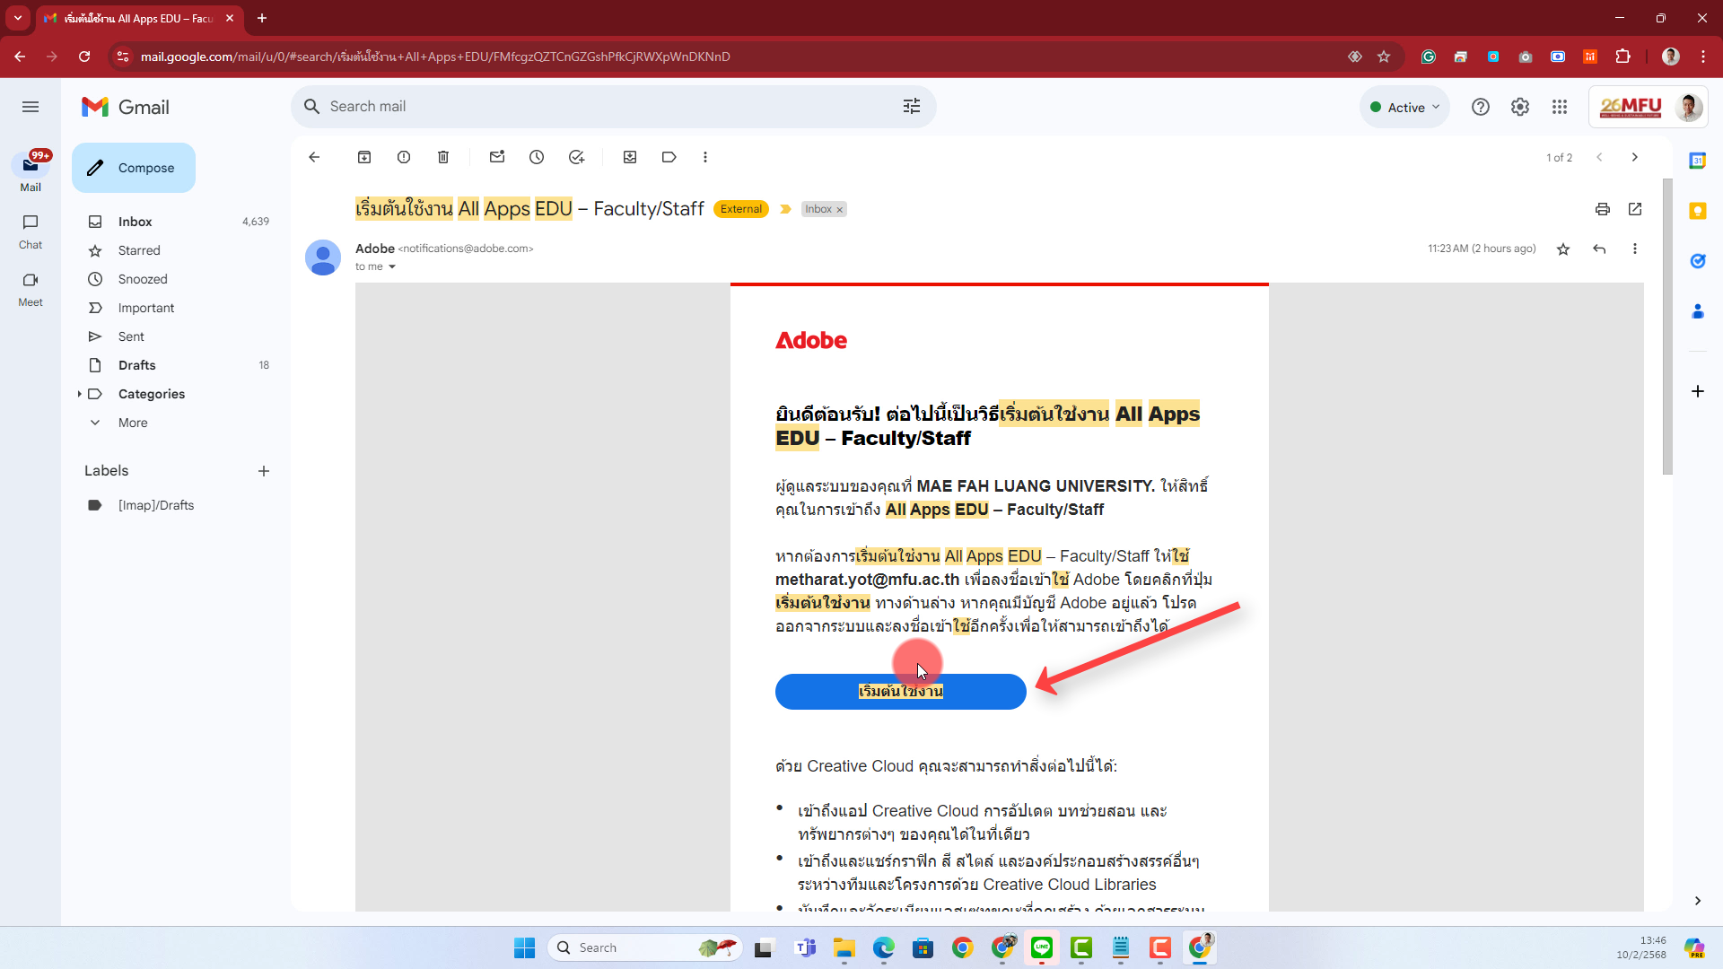The width and height of the screenshot is (1723, 969).
Task: Open Google Keep side panel
Action: click(1698, 211)
